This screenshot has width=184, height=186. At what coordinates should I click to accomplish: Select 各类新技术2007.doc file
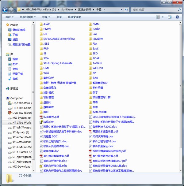point(103,127)
